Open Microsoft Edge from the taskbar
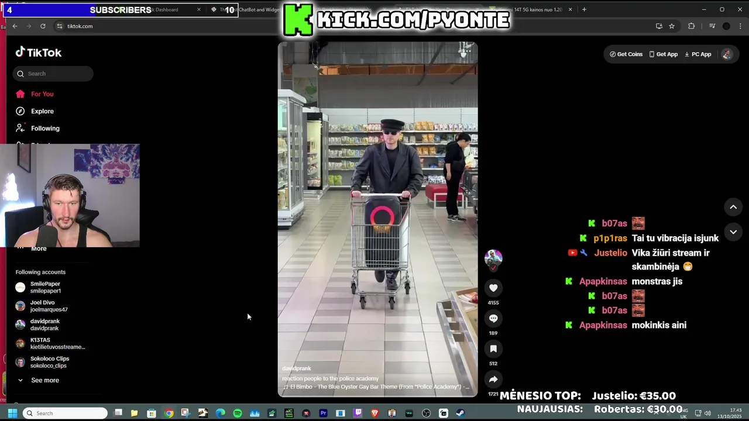The height and width of the screenshot is (421, 749). click(x=220, y=413)
